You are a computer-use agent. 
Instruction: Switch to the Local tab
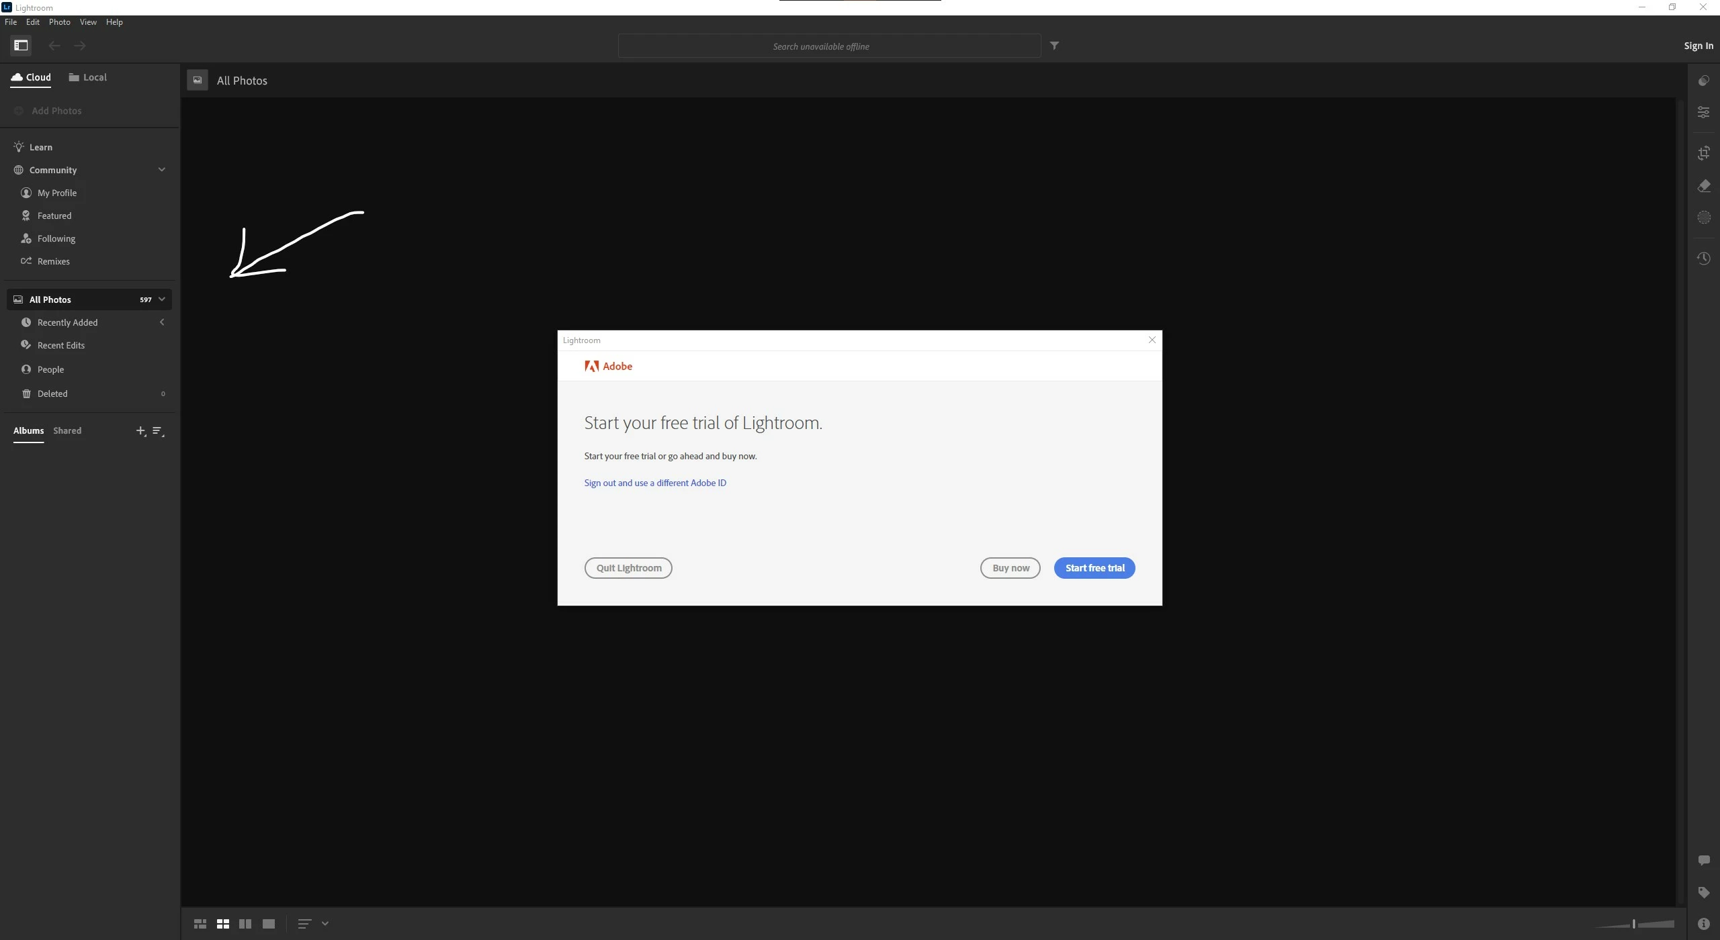88,77
